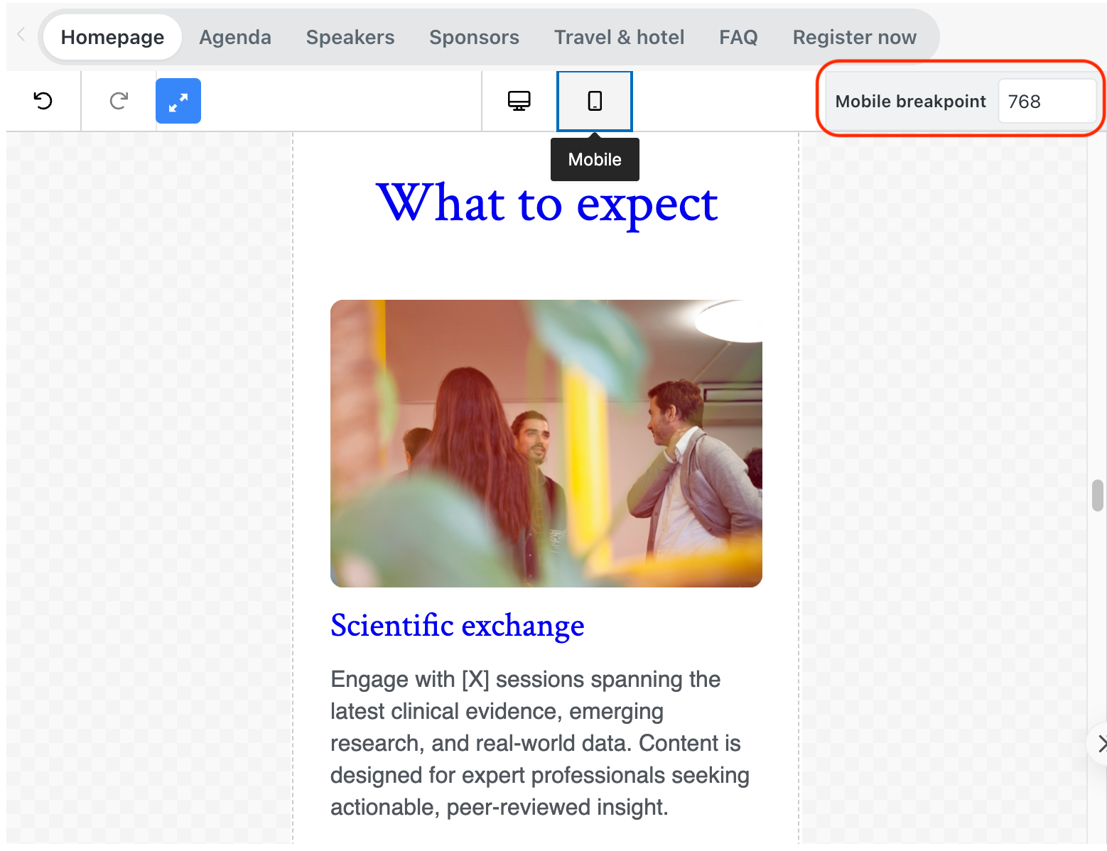The height and width of the screenshot is (851, 1107).
Task: Select the Mobile preview icon
Action: click(x=595, y=101)
